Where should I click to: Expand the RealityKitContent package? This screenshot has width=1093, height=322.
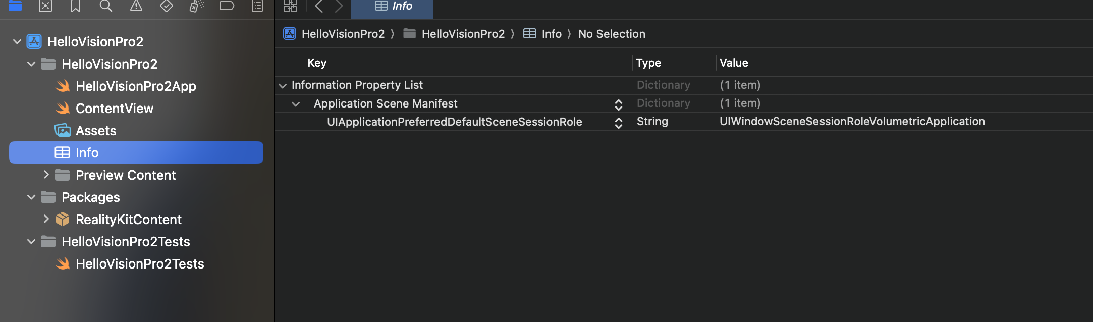46,219
